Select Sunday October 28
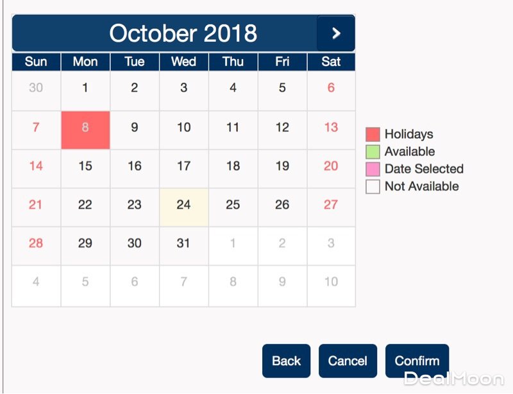Viewport: 513px width, 394px height. point(36,243)
